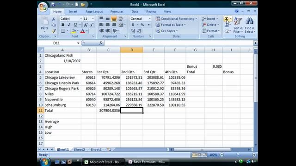Open the Font size dropdown

pyautogui.click(x=92, y=18)
